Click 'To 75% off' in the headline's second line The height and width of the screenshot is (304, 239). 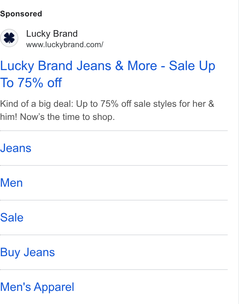point(31,83)
